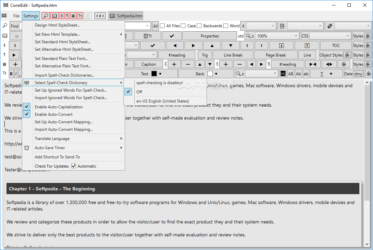
Task: Apply lowercase ab conversion
Action: pos(306,74)
